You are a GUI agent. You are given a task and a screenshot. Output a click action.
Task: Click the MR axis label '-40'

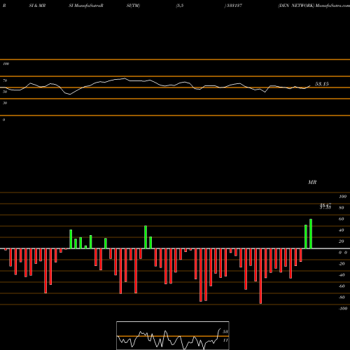click(x=342, y=275)
